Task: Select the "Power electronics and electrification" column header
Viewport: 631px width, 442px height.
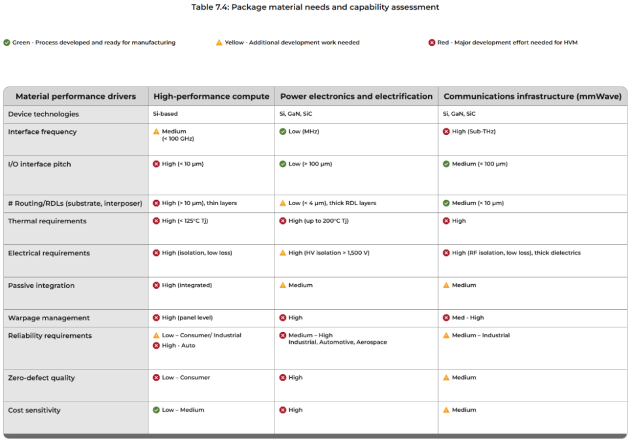Action: [356, 96]
